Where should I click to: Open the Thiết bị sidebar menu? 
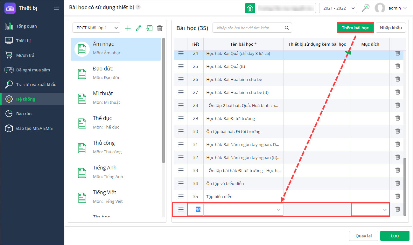32,41
